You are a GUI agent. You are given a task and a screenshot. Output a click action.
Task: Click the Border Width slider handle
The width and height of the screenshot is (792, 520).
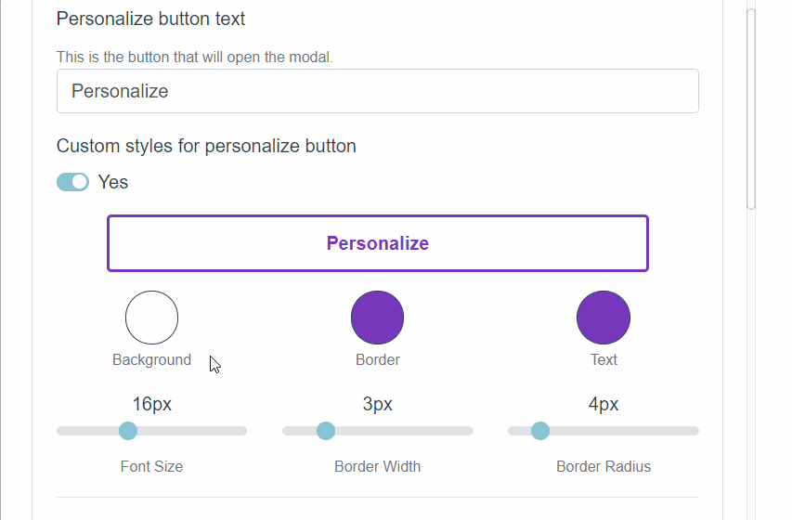click(325, 431)
